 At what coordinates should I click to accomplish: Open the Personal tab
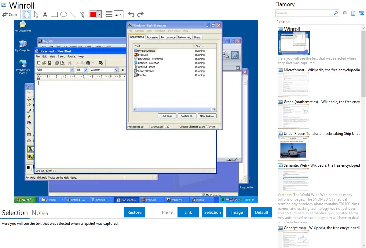click(x=283, y=22)
